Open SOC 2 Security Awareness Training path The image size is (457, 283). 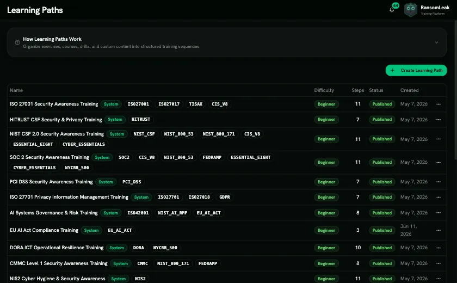click(x=50, y=157)
